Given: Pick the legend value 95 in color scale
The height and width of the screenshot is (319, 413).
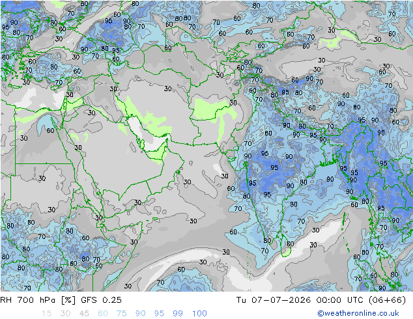Looking at the screenshot, I should 159,314.
